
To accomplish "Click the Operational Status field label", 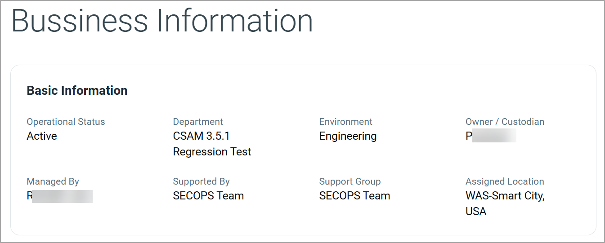I will coord(66,122).
